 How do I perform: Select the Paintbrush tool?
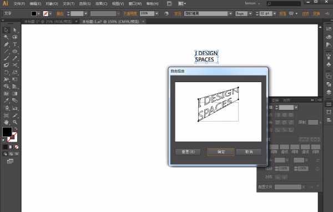click(6, 58)
